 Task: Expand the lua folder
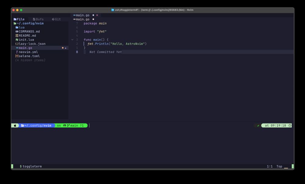click(20, 27)
